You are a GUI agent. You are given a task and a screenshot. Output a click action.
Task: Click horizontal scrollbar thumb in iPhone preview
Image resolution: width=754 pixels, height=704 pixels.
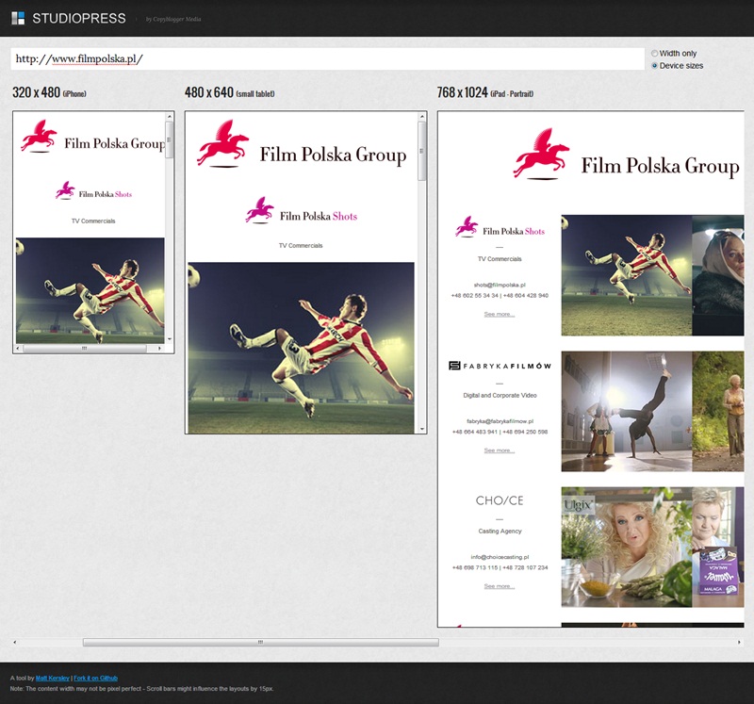point(85,348)
